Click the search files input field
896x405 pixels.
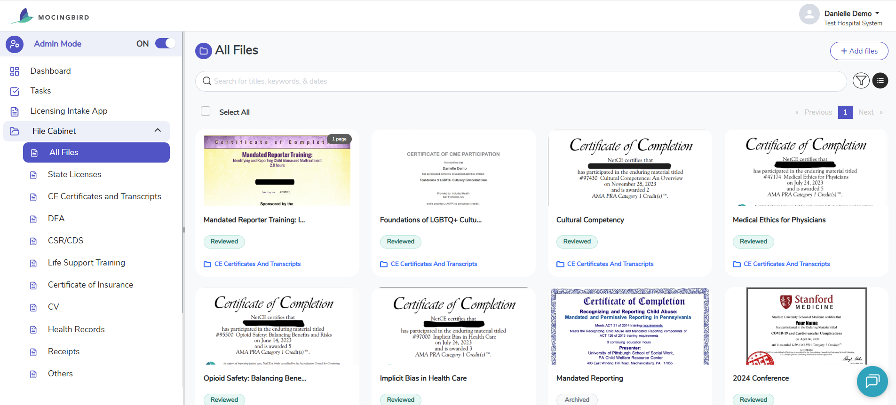pyautogui.click(x=521, y=81)
